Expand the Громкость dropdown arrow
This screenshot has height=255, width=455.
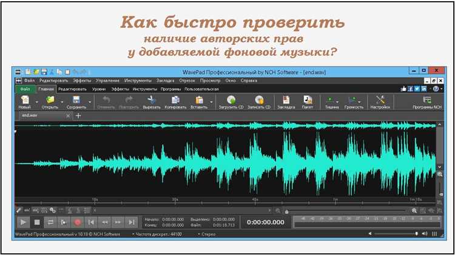click(360, 102)
